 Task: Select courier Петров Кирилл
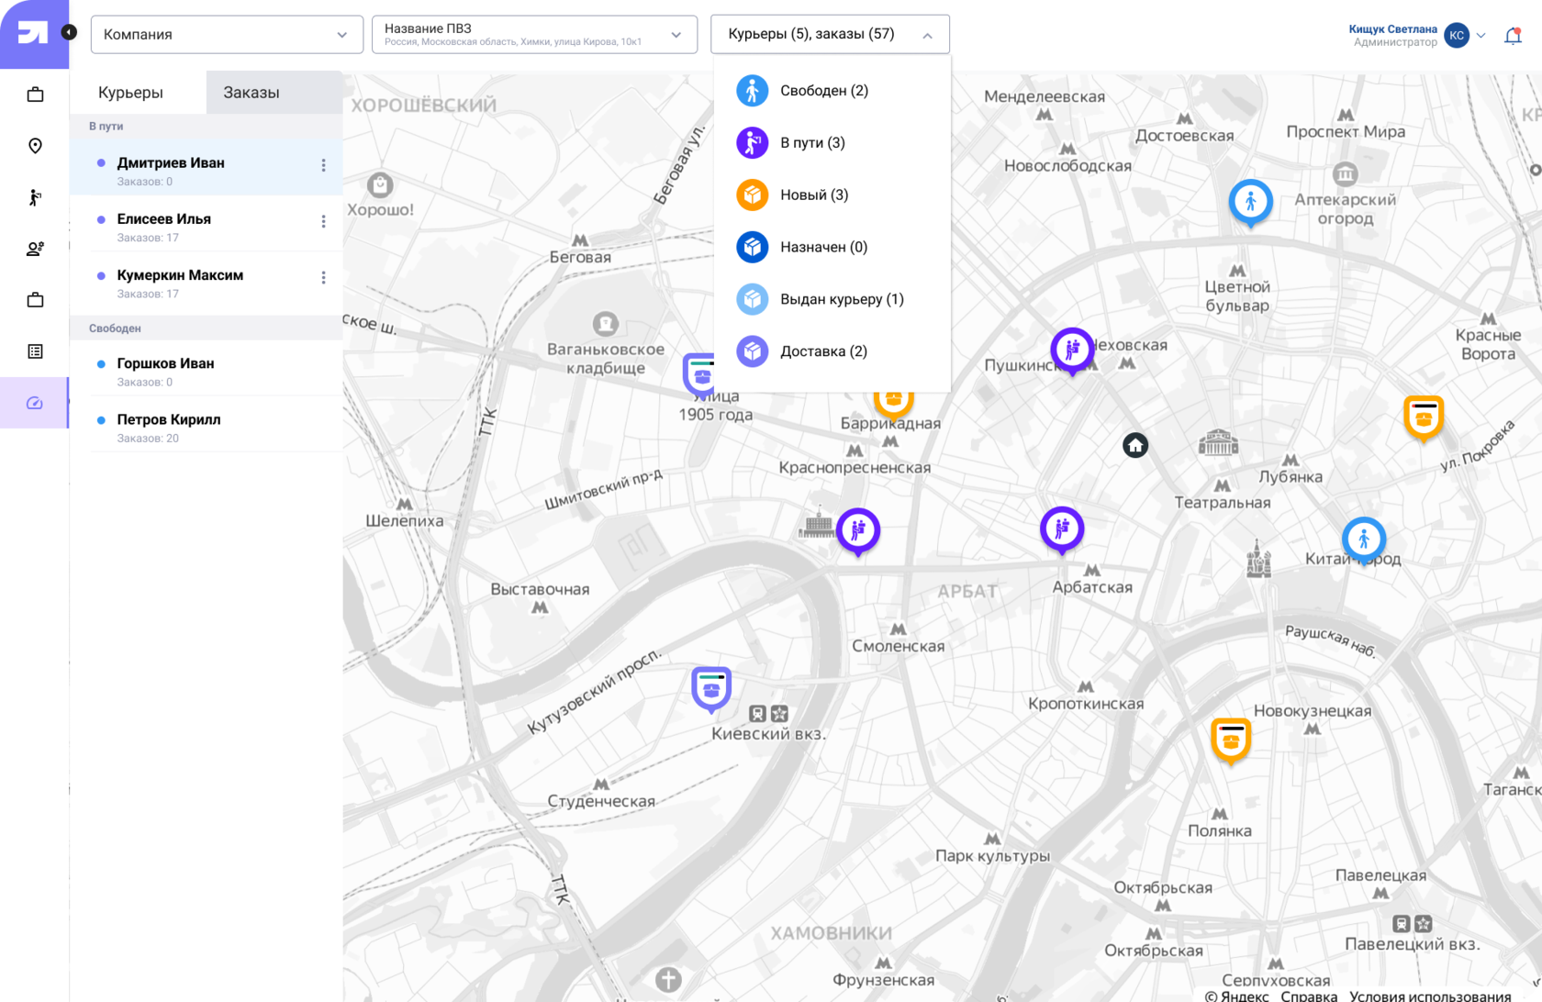(x=207, y=425)
